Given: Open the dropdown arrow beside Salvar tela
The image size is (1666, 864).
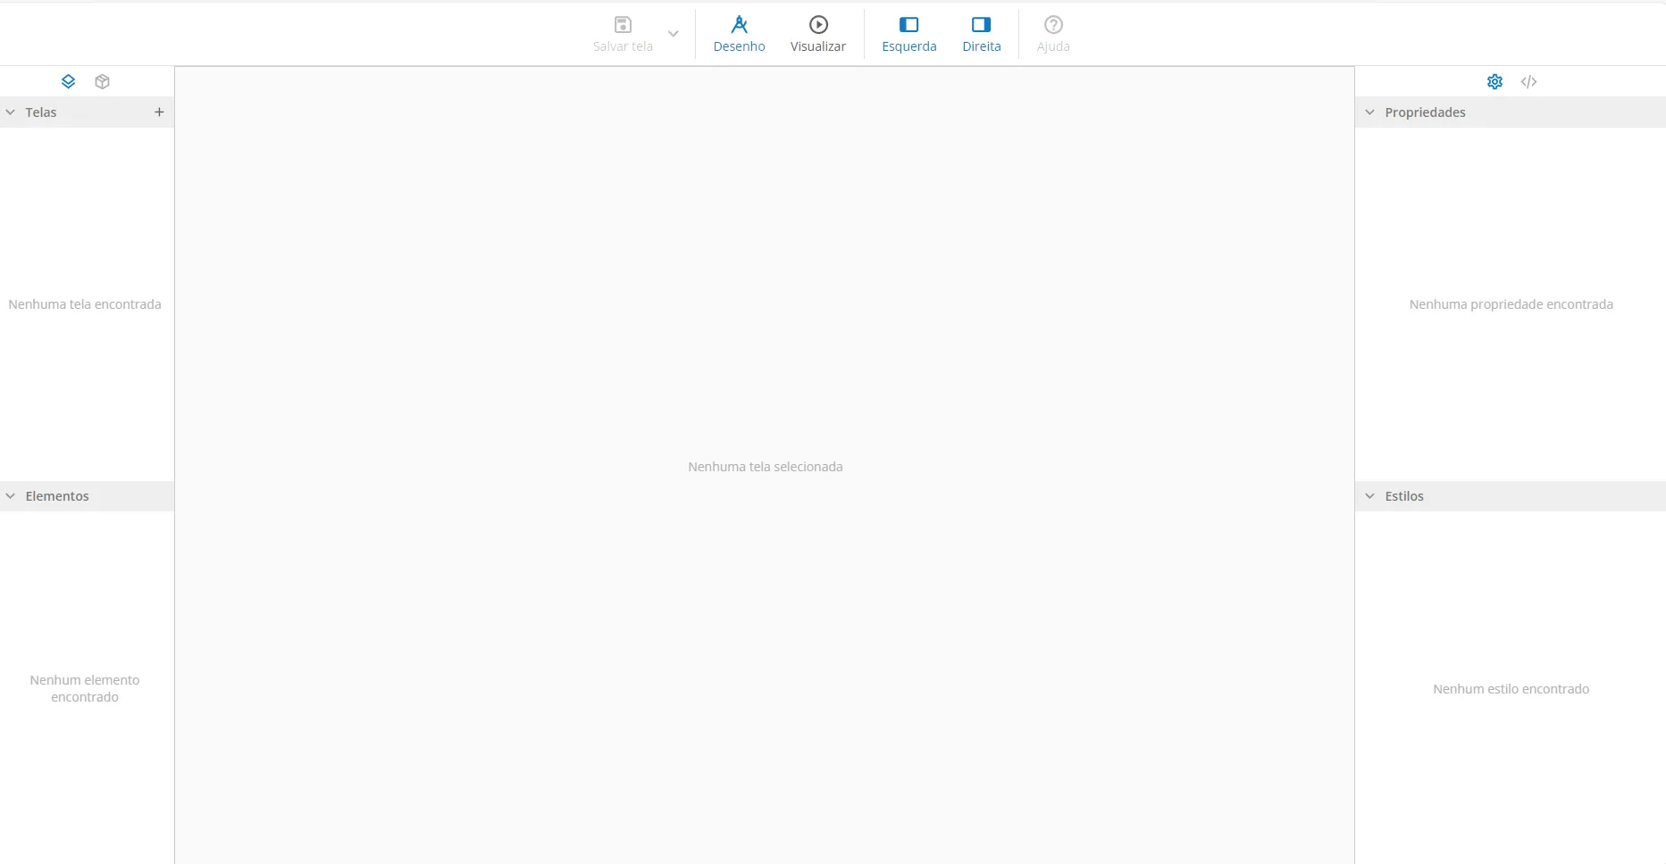Looking at the screenshot, I should (x=674, y=34).
